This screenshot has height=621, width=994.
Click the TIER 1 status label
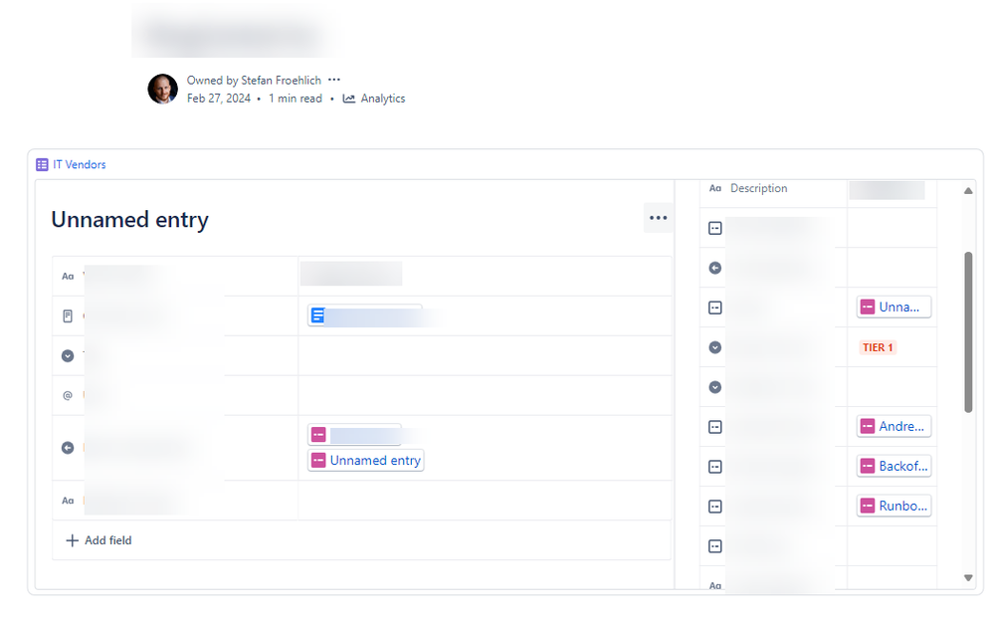(879, 347)
